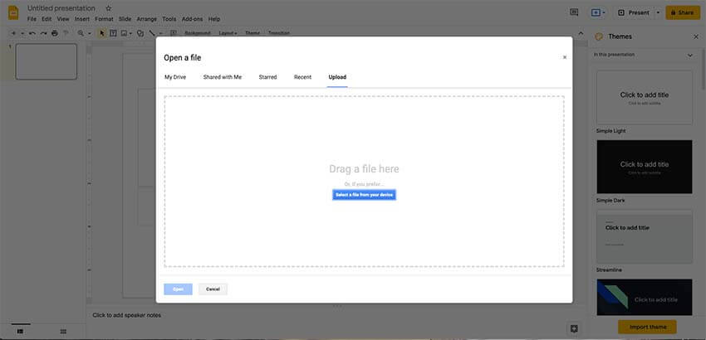This screenshot has height=340, width=706.
Task: Click the Google Slides home logo
Action: pyautogui.click(x=13, y=12)
